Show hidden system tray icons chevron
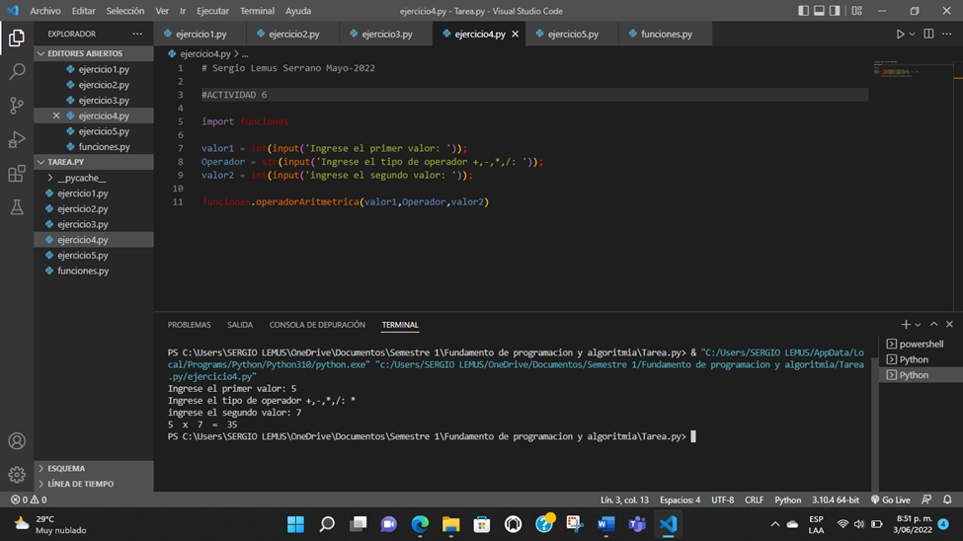This screenshot has height=541, width=963. pos(775,524)
